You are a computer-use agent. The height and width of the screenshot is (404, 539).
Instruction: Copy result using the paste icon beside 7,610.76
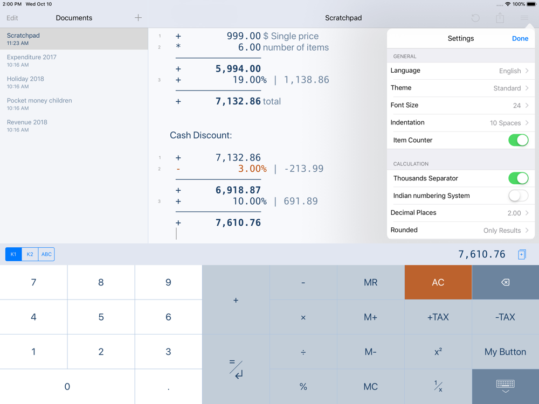tap(521, 254)
